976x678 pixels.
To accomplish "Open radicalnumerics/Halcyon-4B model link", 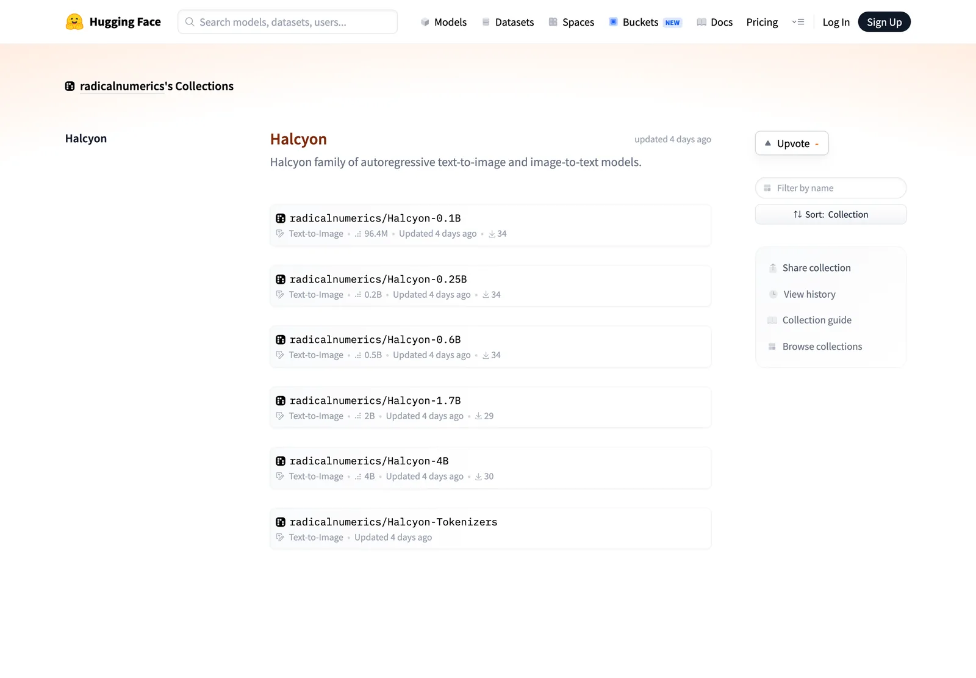I will [369, 461].
